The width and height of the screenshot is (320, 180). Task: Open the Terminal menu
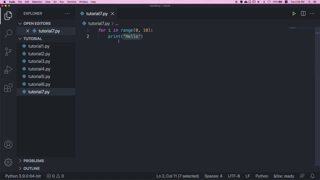71,2
